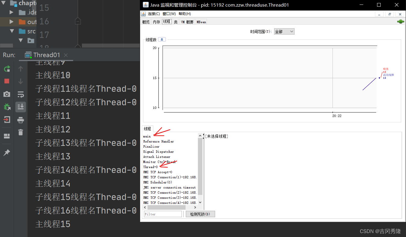Stop the running process with the red square
This screenshot has height=237, width=406.
pyautogui.click(x=7, y=81)
